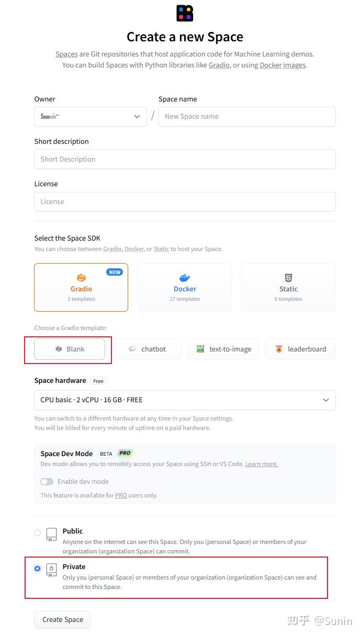Click the Space name input field
This screenshot has width=361, height=635.
[247, 117]
